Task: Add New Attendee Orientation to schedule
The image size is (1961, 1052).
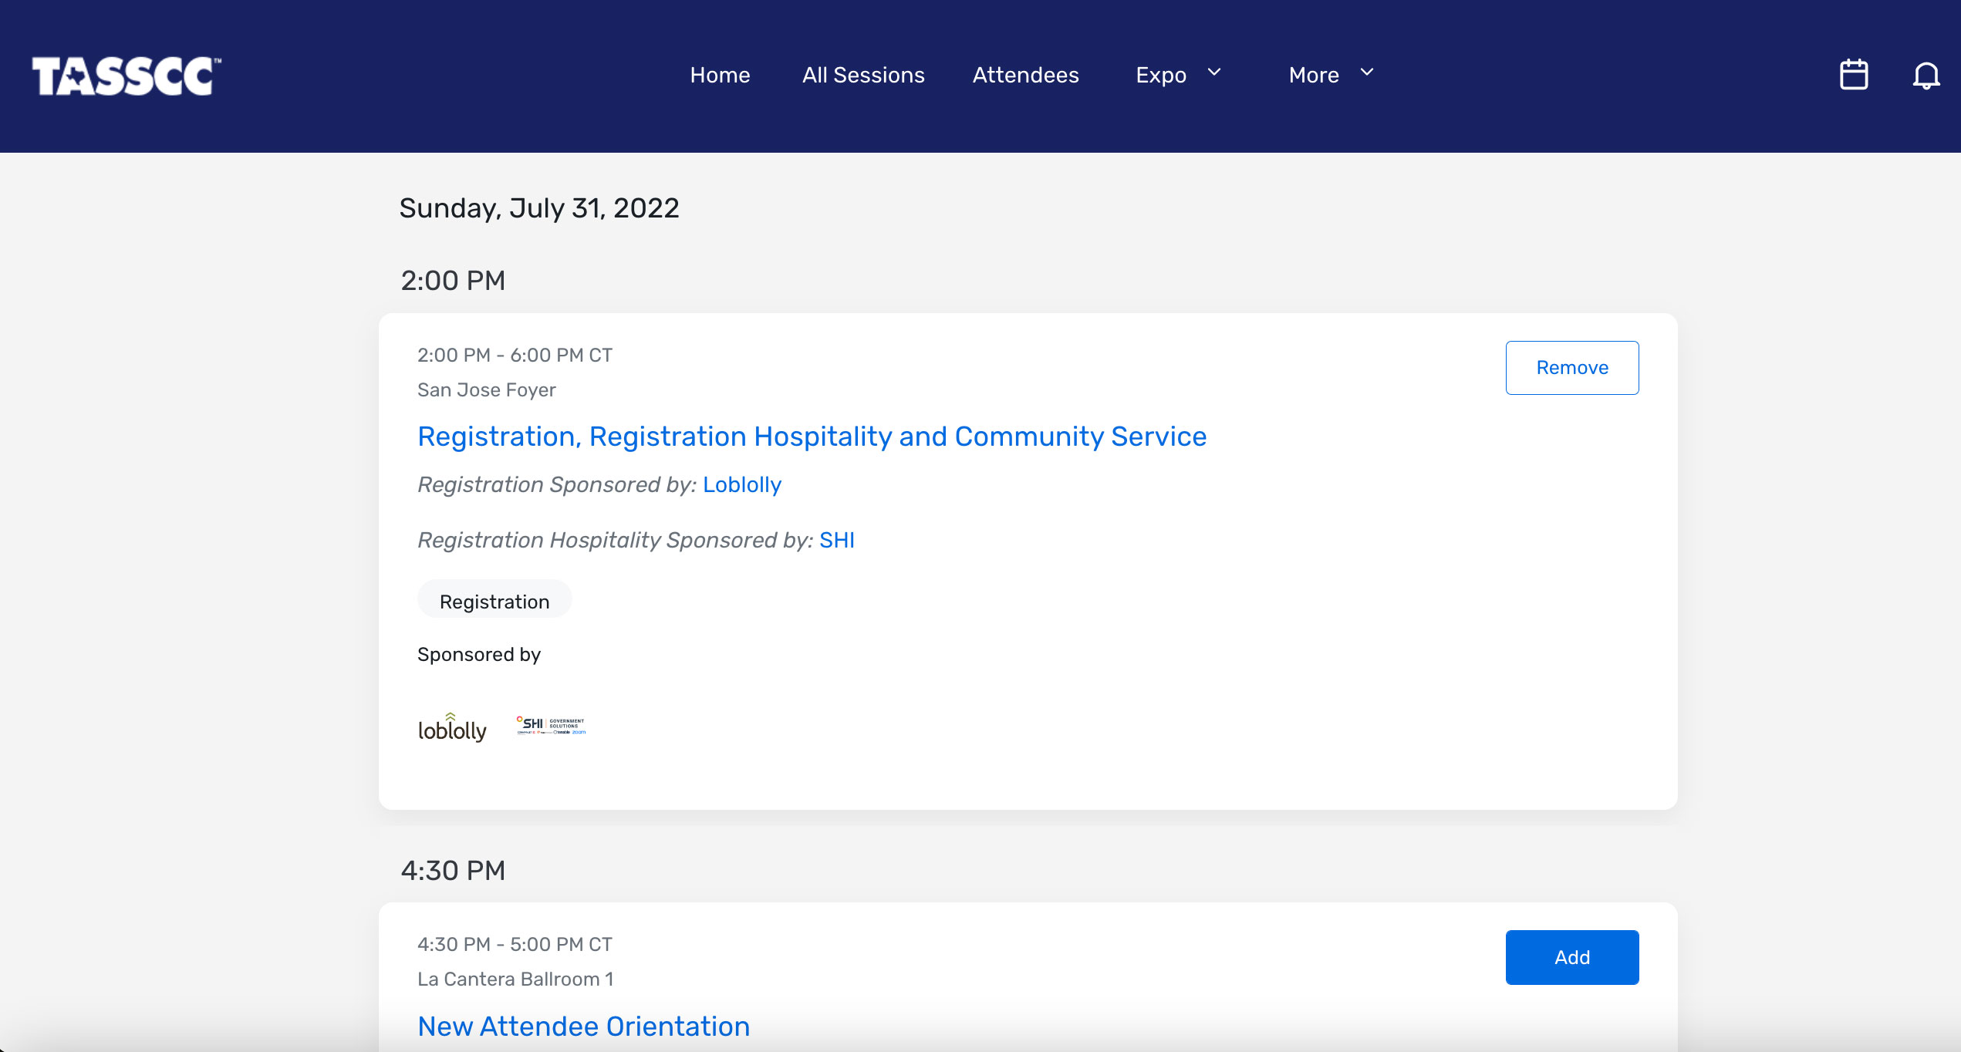Action: click(x=1572, y=956)
